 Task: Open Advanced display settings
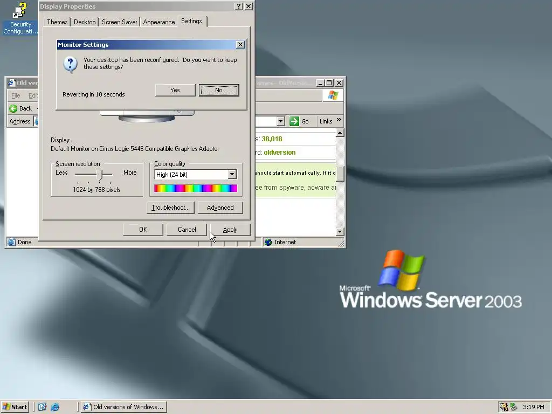(220, 208)
